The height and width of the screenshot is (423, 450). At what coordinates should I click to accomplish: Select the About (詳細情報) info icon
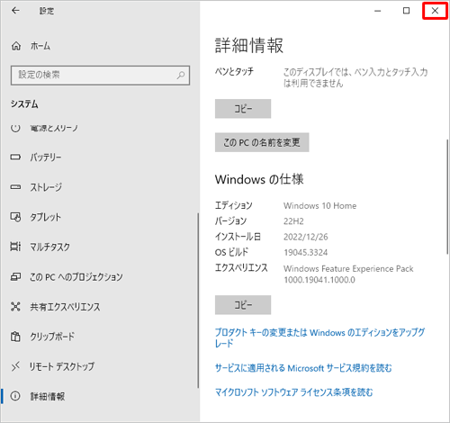click(x=15, y=396)
